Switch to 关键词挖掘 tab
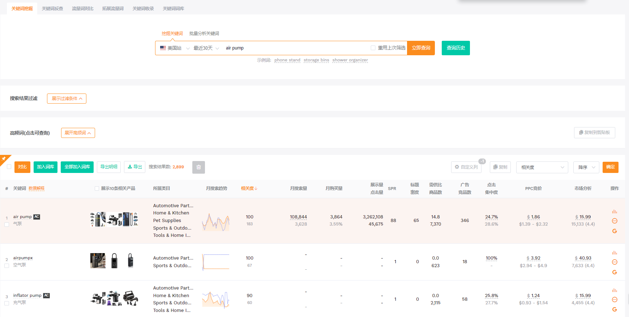The width and height of the screenshot is (629, 317). [22, 8]
